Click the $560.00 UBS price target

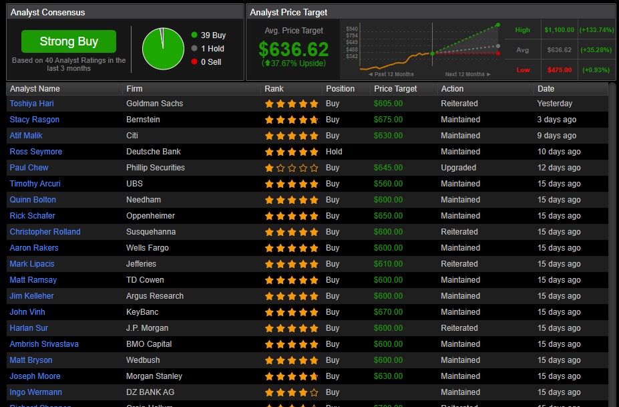(x=389, y=184)
